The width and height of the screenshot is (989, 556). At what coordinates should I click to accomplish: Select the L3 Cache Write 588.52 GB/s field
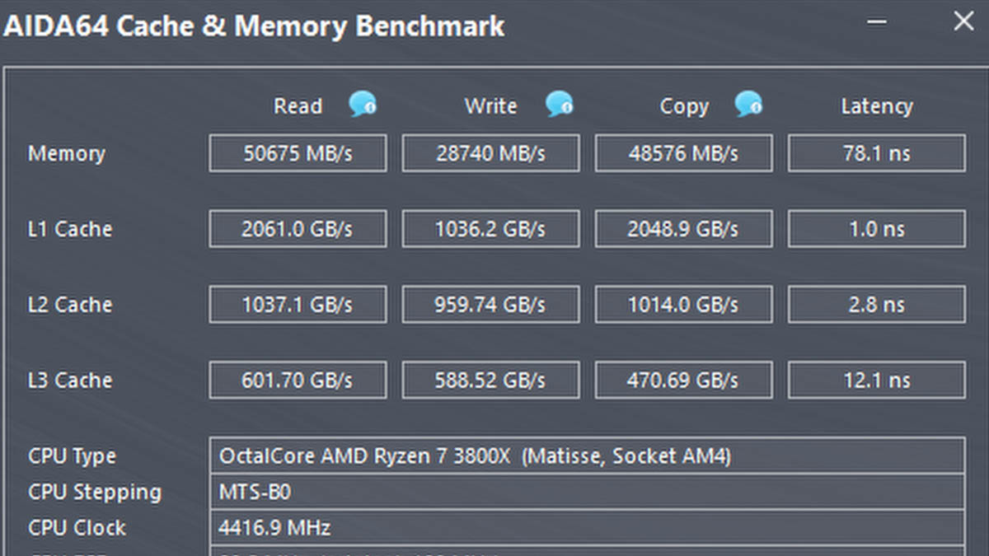490,381
